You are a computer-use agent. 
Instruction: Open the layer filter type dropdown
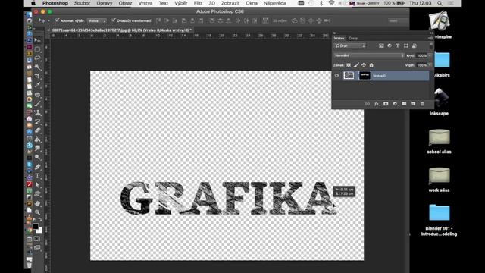(350, 45)
